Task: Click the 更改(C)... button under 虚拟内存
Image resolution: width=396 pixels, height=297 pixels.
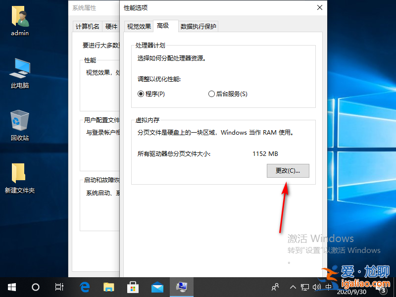Action: coord(288,170)
